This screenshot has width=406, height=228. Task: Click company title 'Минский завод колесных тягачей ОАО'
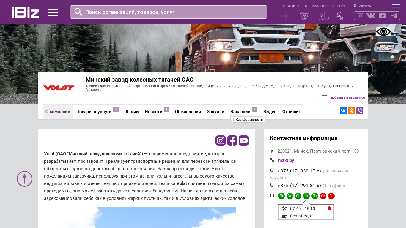140,80
